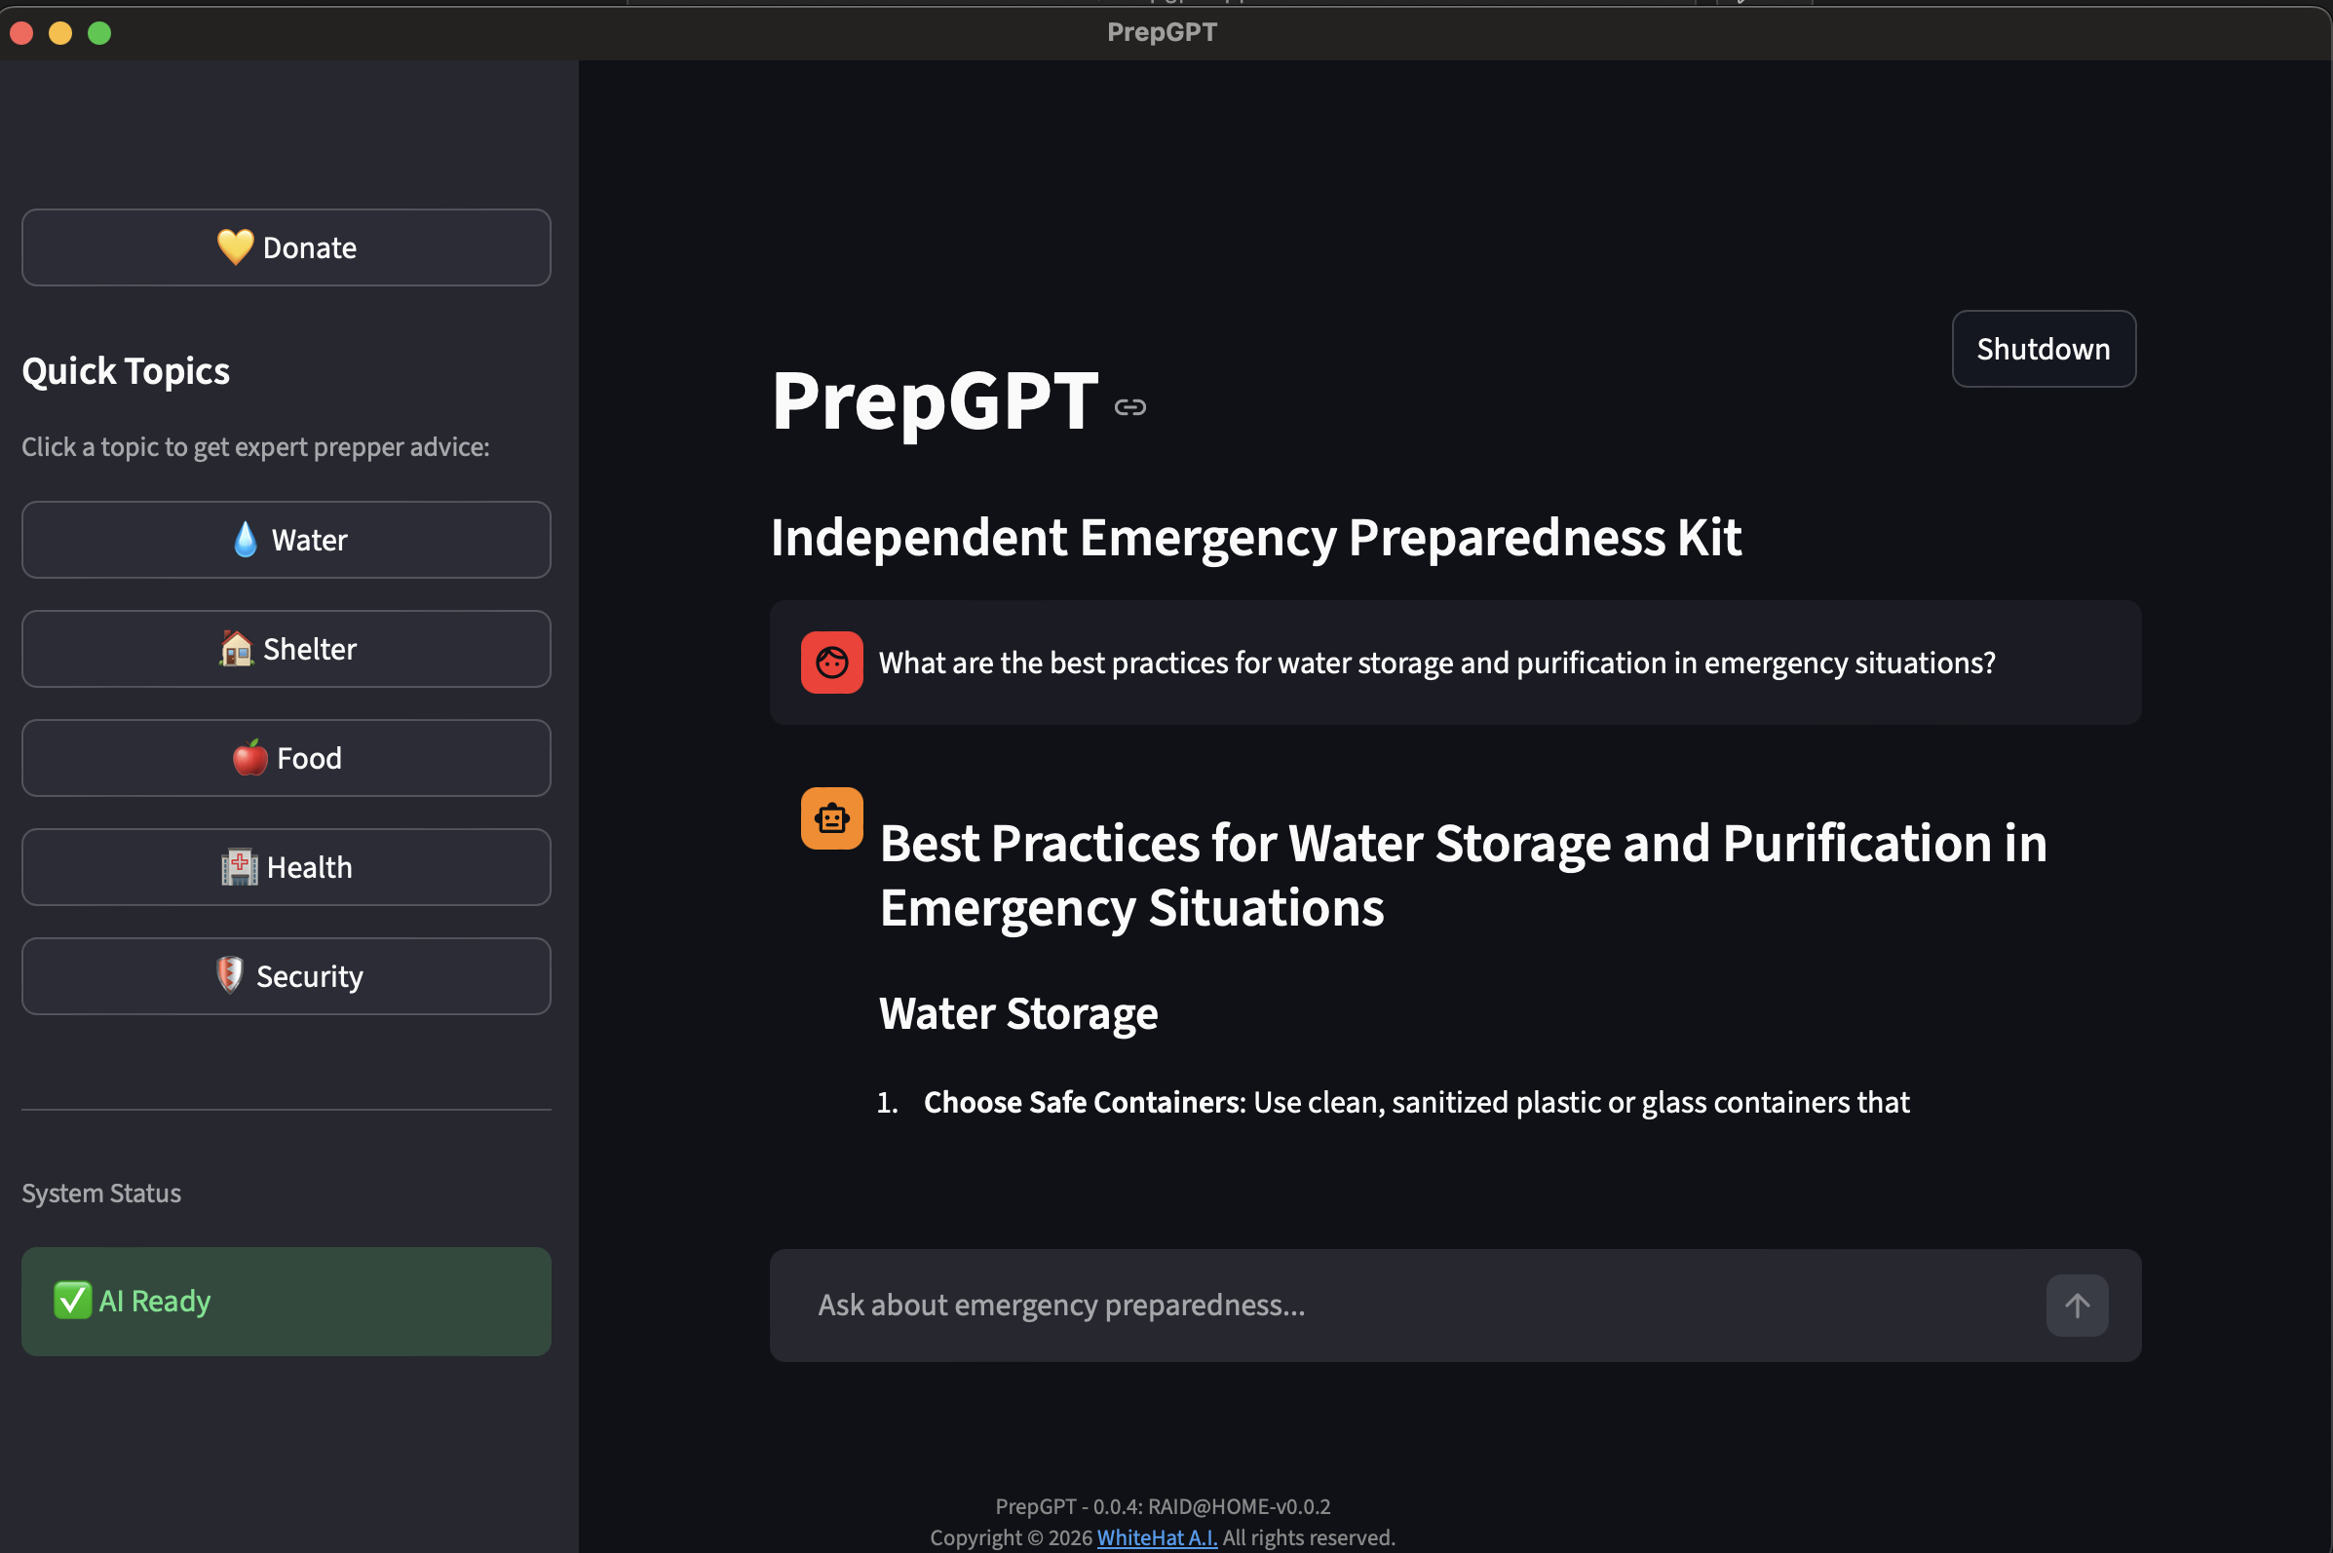This screenshot has width=2333, height=1553.
Task: Click the red user avatar icon
Action: tap(831, 663)
